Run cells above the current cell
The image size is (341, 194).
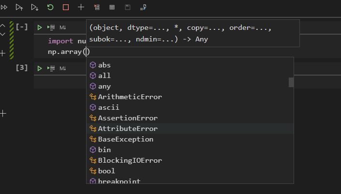[x=19, y=7]
